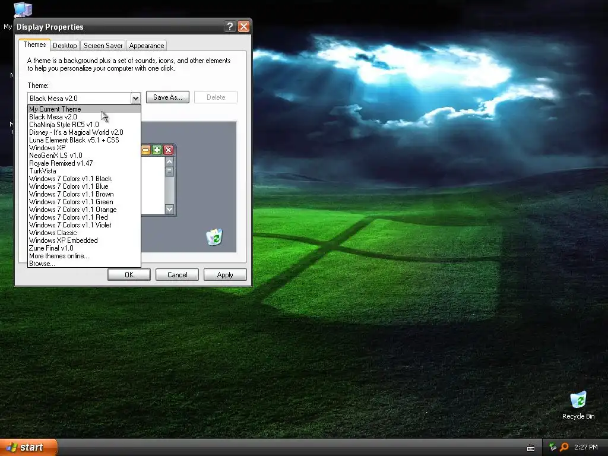Select Windows 7 Colors v1.1 Brown

click(84, 194)
